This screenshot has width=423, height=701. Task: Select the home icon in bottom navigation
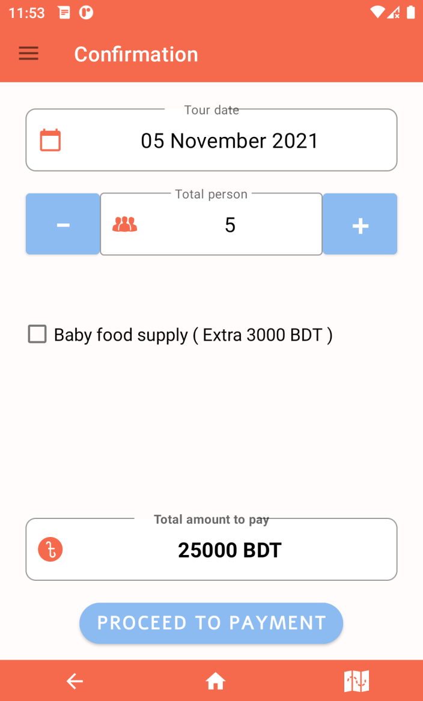[x=216, y=681]
